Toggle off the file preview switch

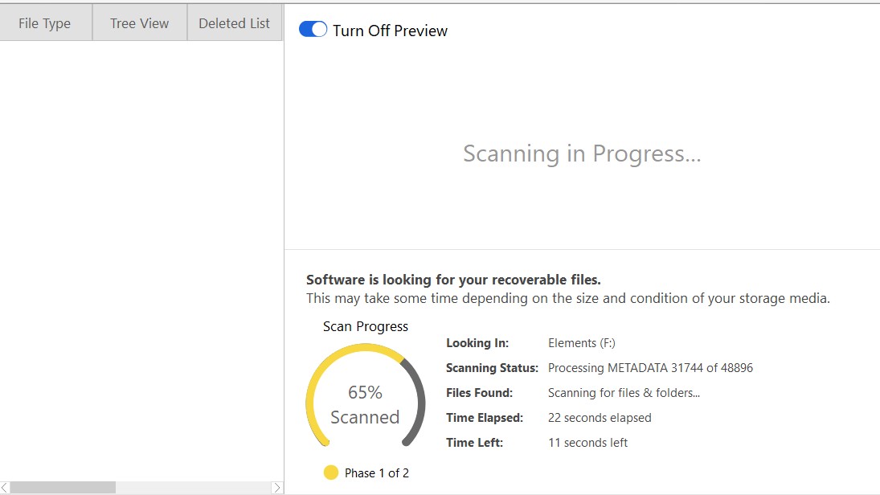tap(312, 28)
